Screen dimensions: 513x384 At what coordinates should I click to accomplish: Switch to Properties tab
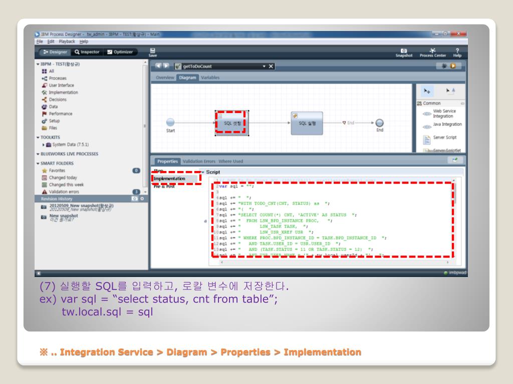[167, 161]
